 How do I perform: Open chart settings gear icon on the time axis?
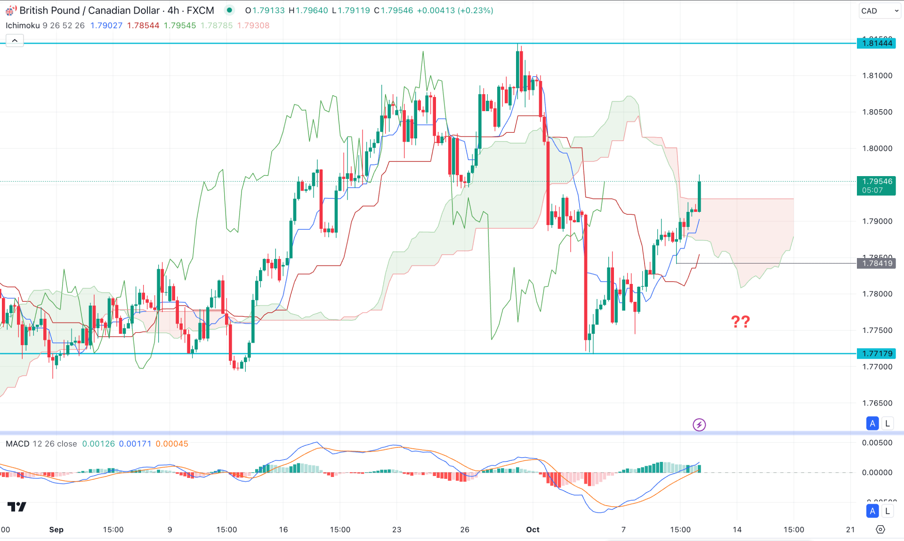tap(880, 529)
